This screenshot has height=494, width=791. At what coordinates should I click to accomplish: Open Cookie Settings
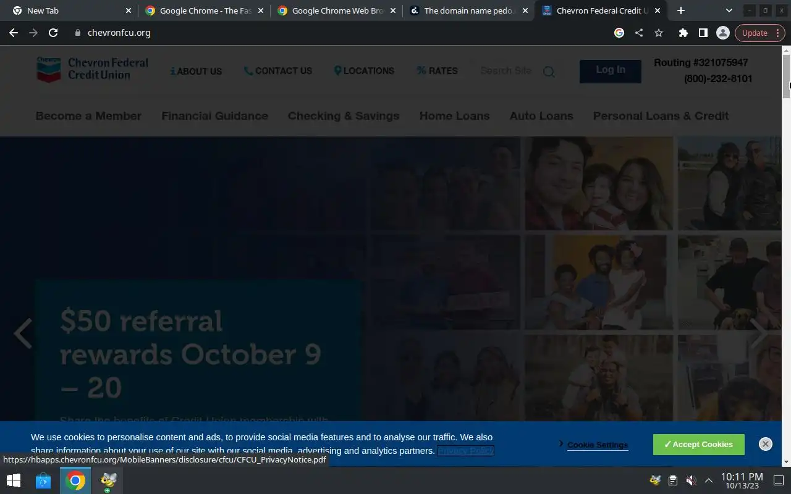[597, 445]
